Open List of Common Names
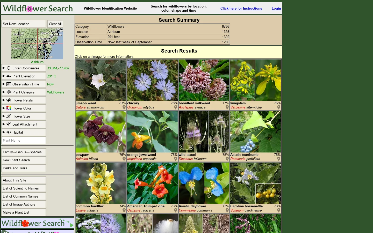The width and height of the screenshot is (373, 233). coord(24,196)
